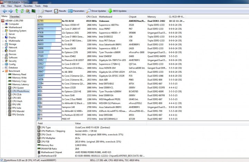Select the Memory Read benchmark
This screenshot has height=162, width=249.
(19, 74)
